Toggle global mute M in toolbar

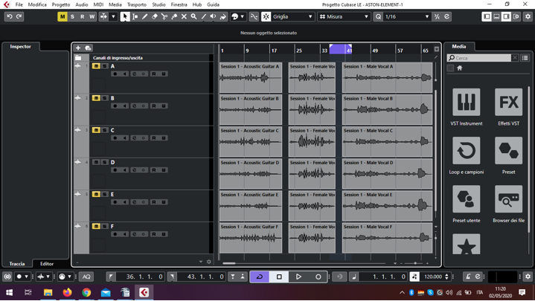(63, 16)
